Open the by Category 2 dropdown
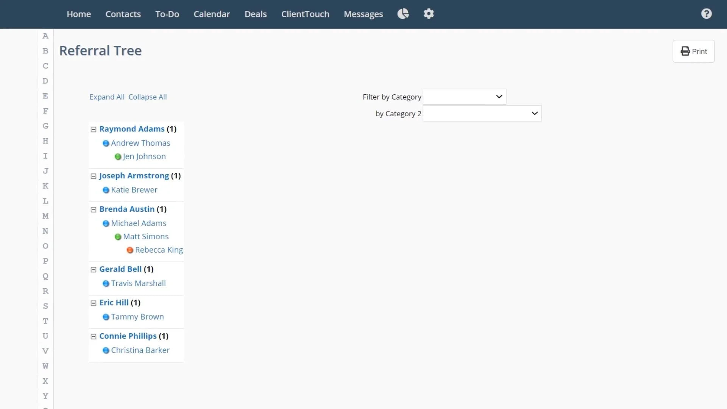 pos(482,114)
